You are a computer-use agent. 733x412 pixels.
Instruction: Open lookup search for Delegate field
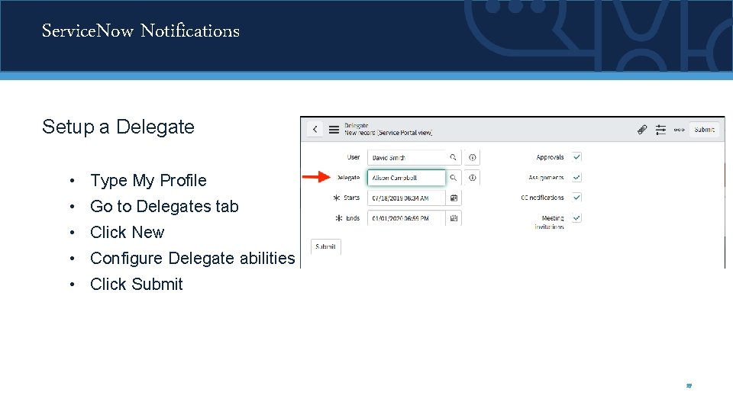point(453,178)
